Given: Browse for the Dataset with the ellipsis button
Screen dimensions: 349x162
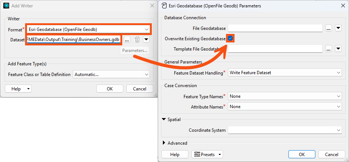Looking at the screenshot, I should click(x=127, y=40).
